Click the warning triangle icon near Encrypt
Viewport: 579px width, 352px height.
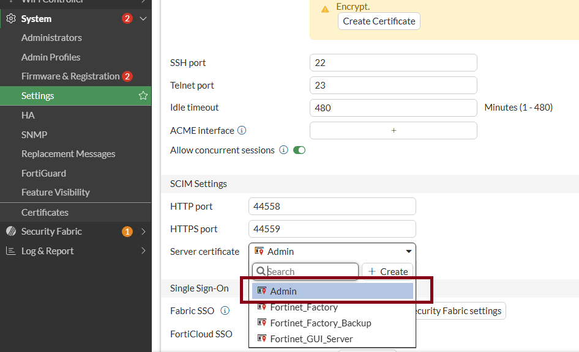325,9
